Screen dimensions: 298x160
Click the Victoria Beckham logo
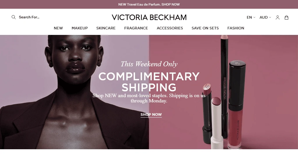tap(149, 17)
